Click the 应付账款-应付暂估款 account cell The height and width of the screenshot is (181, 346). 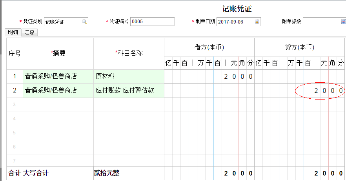pos(129,90)
